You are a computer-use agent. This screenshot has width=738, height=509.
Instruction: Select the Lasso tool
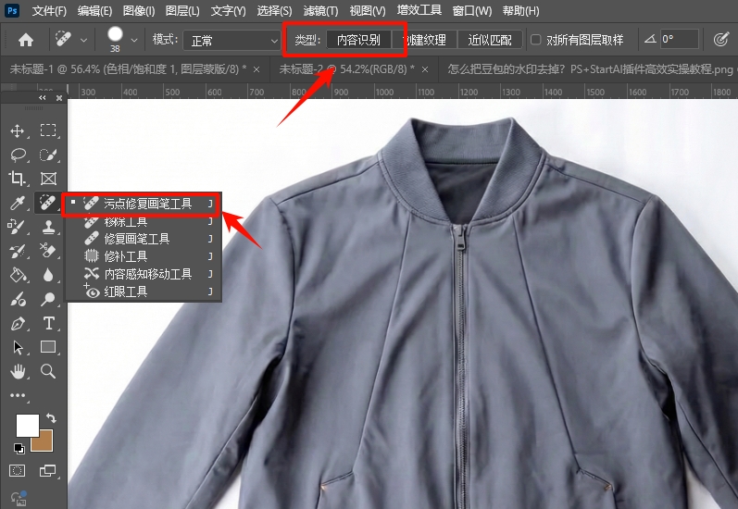18,155
